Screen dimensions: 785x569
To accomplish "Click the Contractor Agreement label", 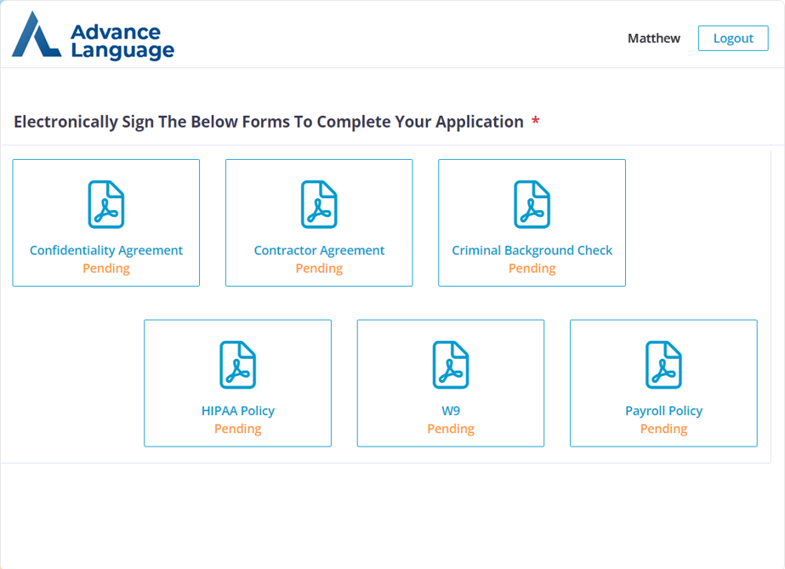I will tap(319, 250).
